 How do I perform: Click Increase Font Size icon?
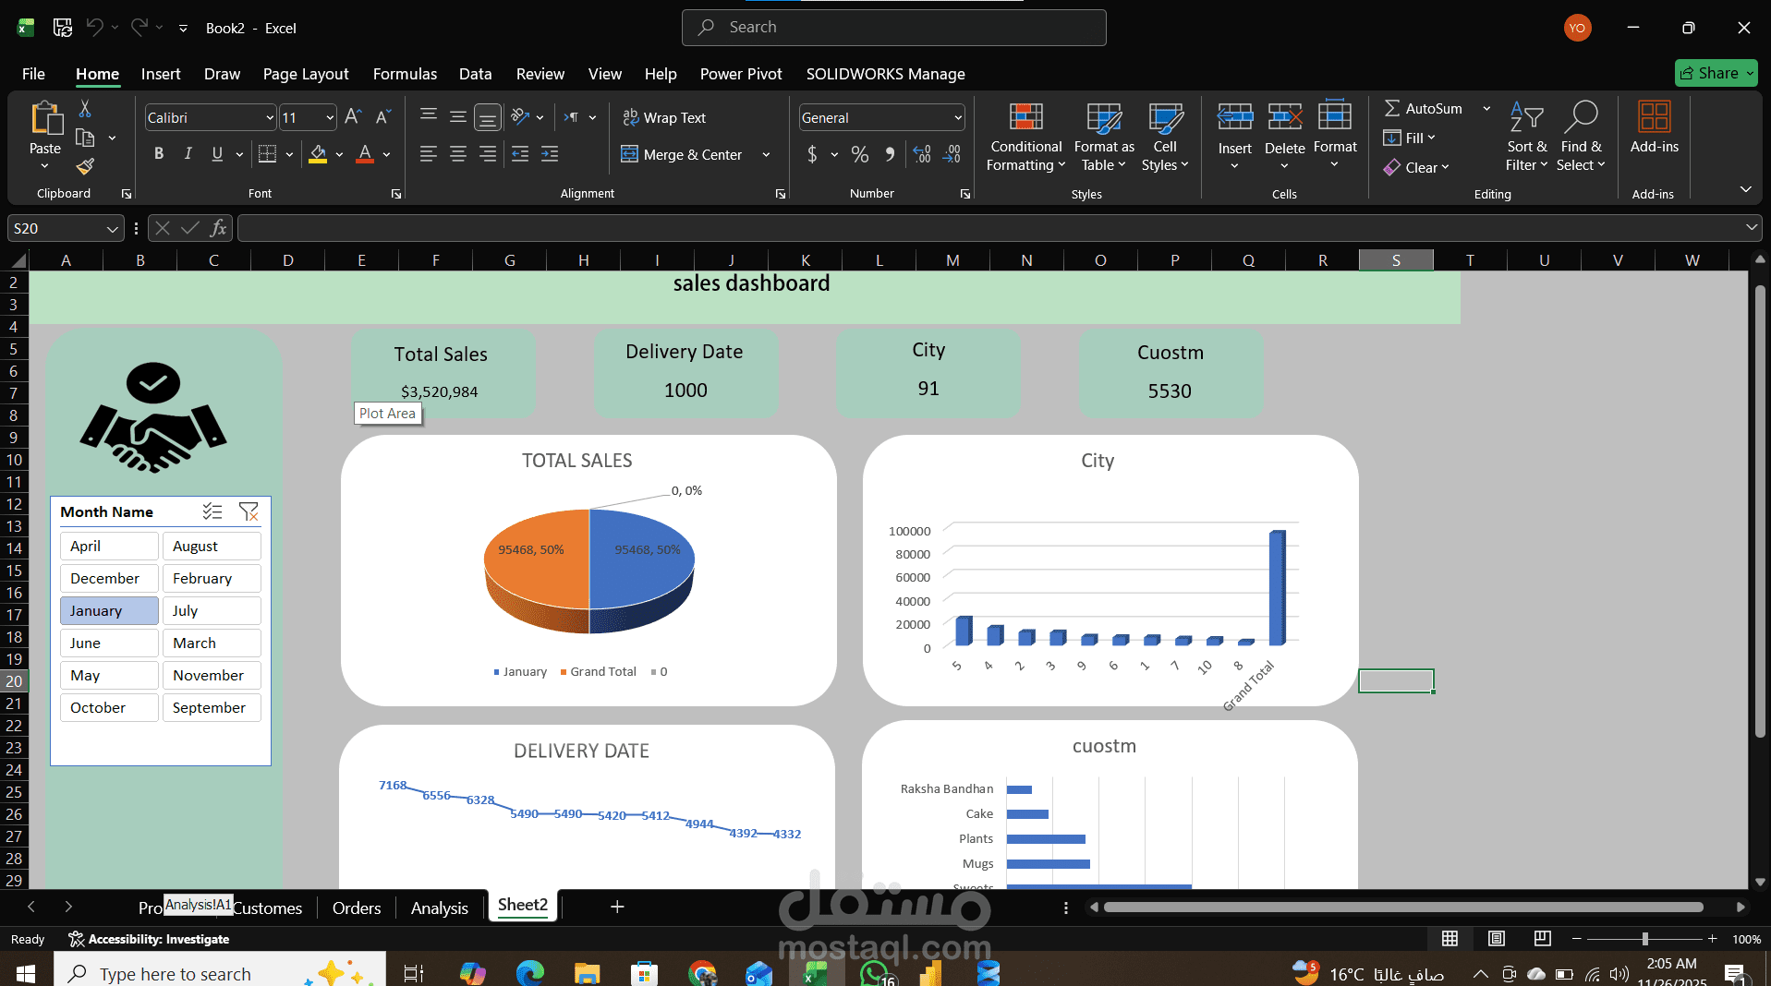pos(353,117)
